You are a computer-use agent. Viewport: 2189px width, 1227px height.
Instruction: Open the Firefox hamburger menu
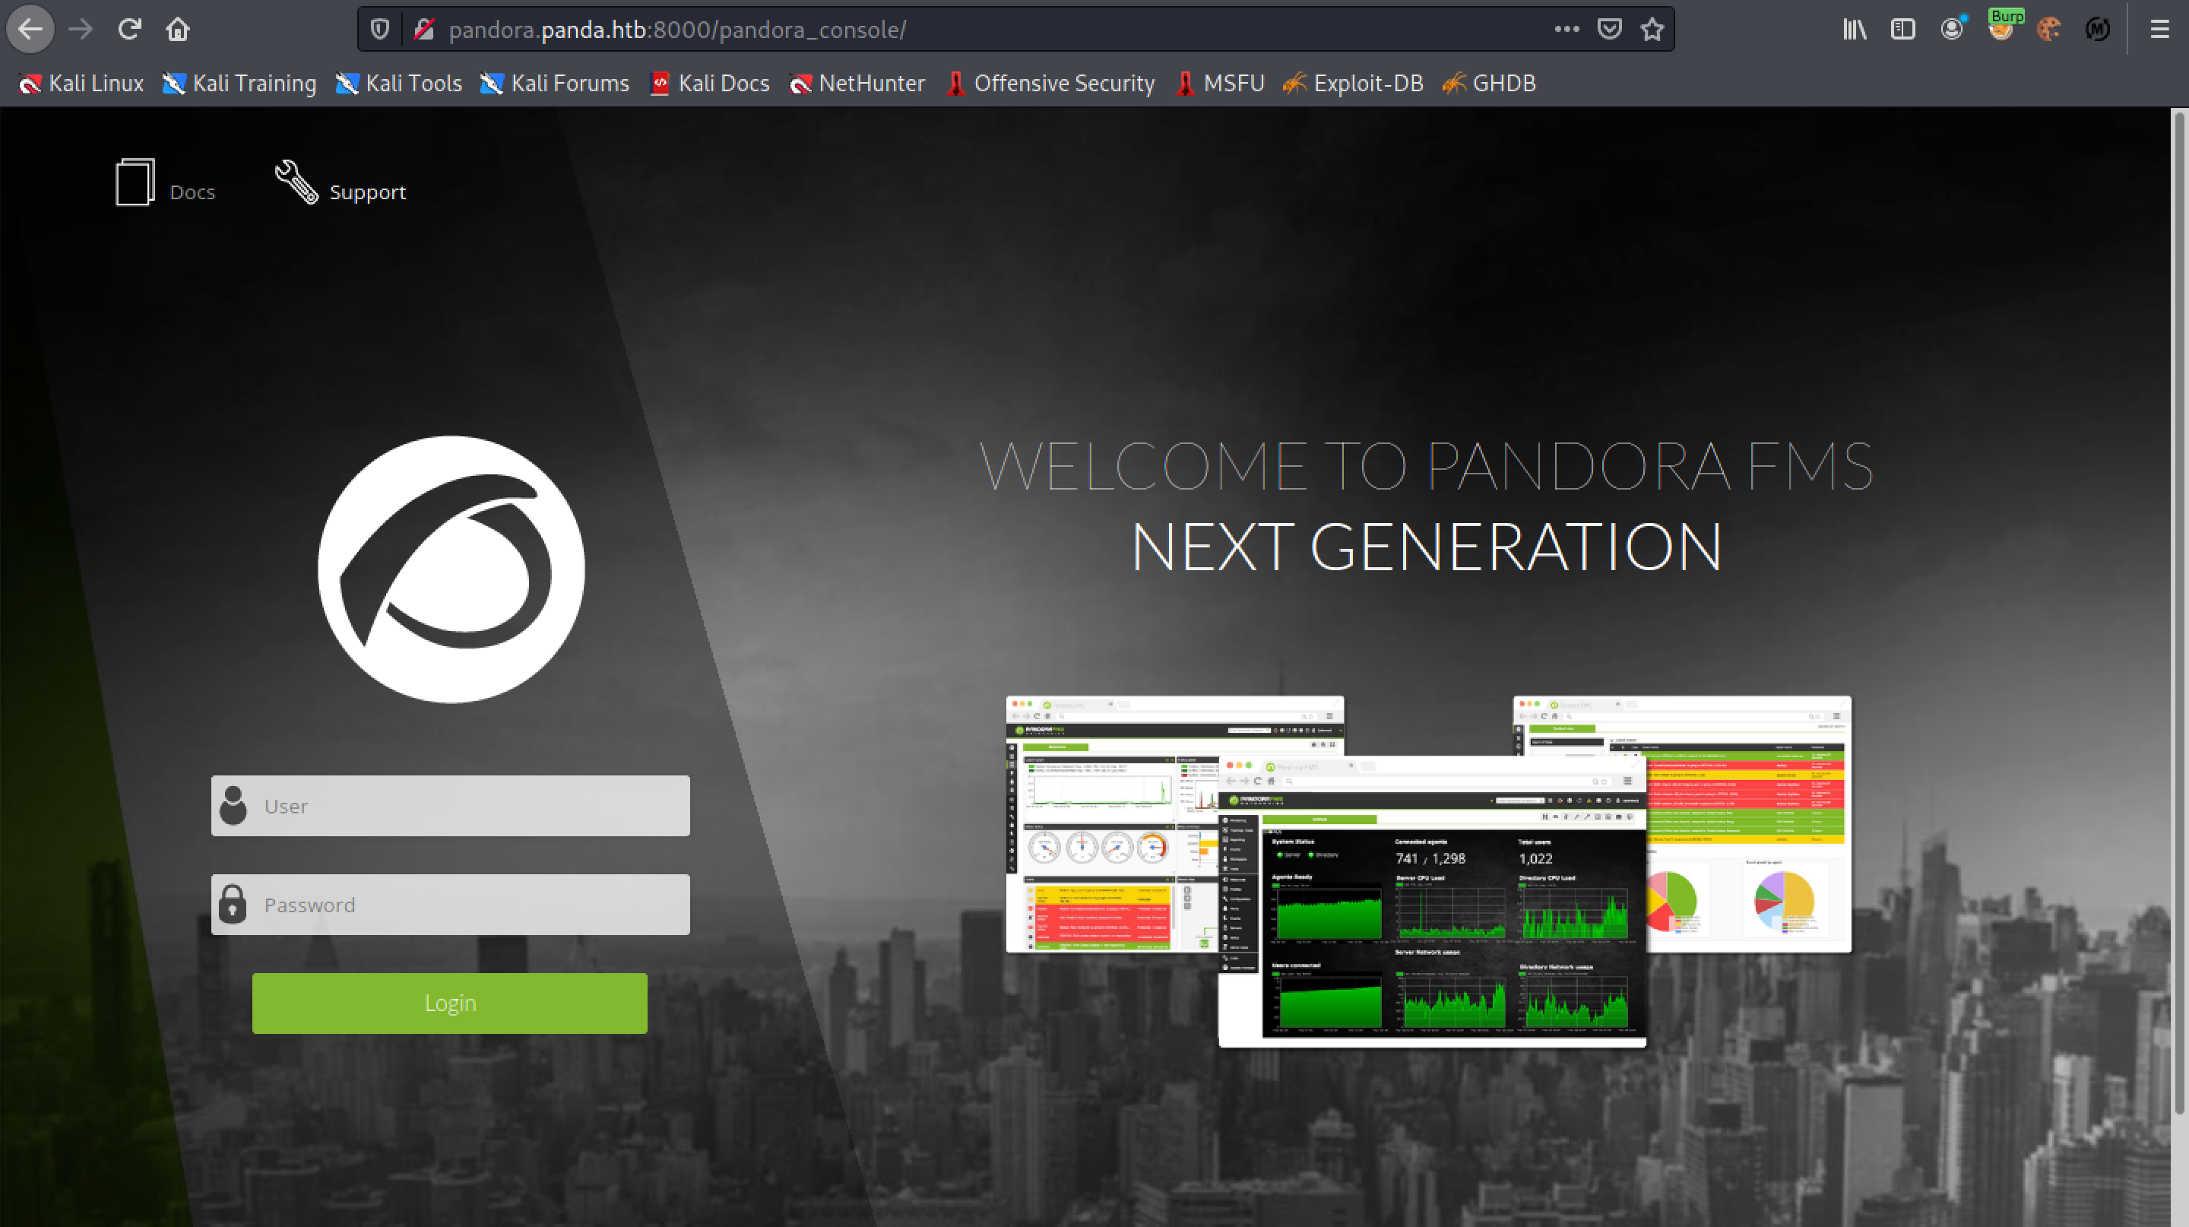tap(2159, 30)
